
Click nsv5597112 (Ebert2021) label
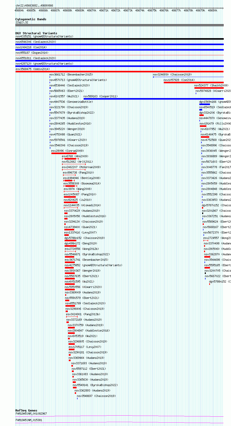coord(89,369)
